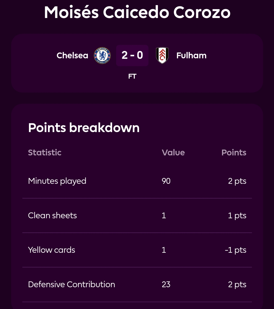Select the Points column header
The height and width of the screenshot is (309, 274).
click(234, 153)
